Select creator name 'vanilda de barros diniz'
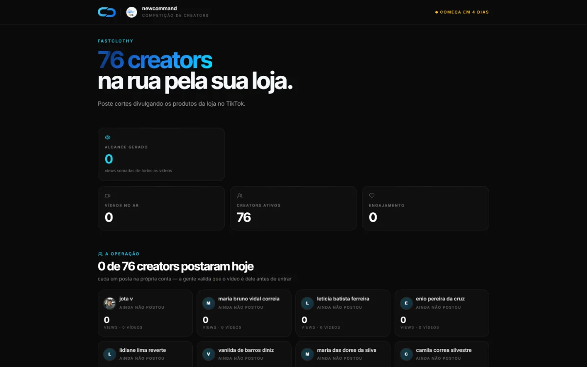The width and height of the screenshot is (587, 367). pyautogui.click(x=246, y=350)
